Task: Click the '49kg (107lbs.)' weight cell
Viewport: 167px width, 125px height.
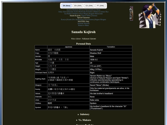Action: (x=111, y=69)
